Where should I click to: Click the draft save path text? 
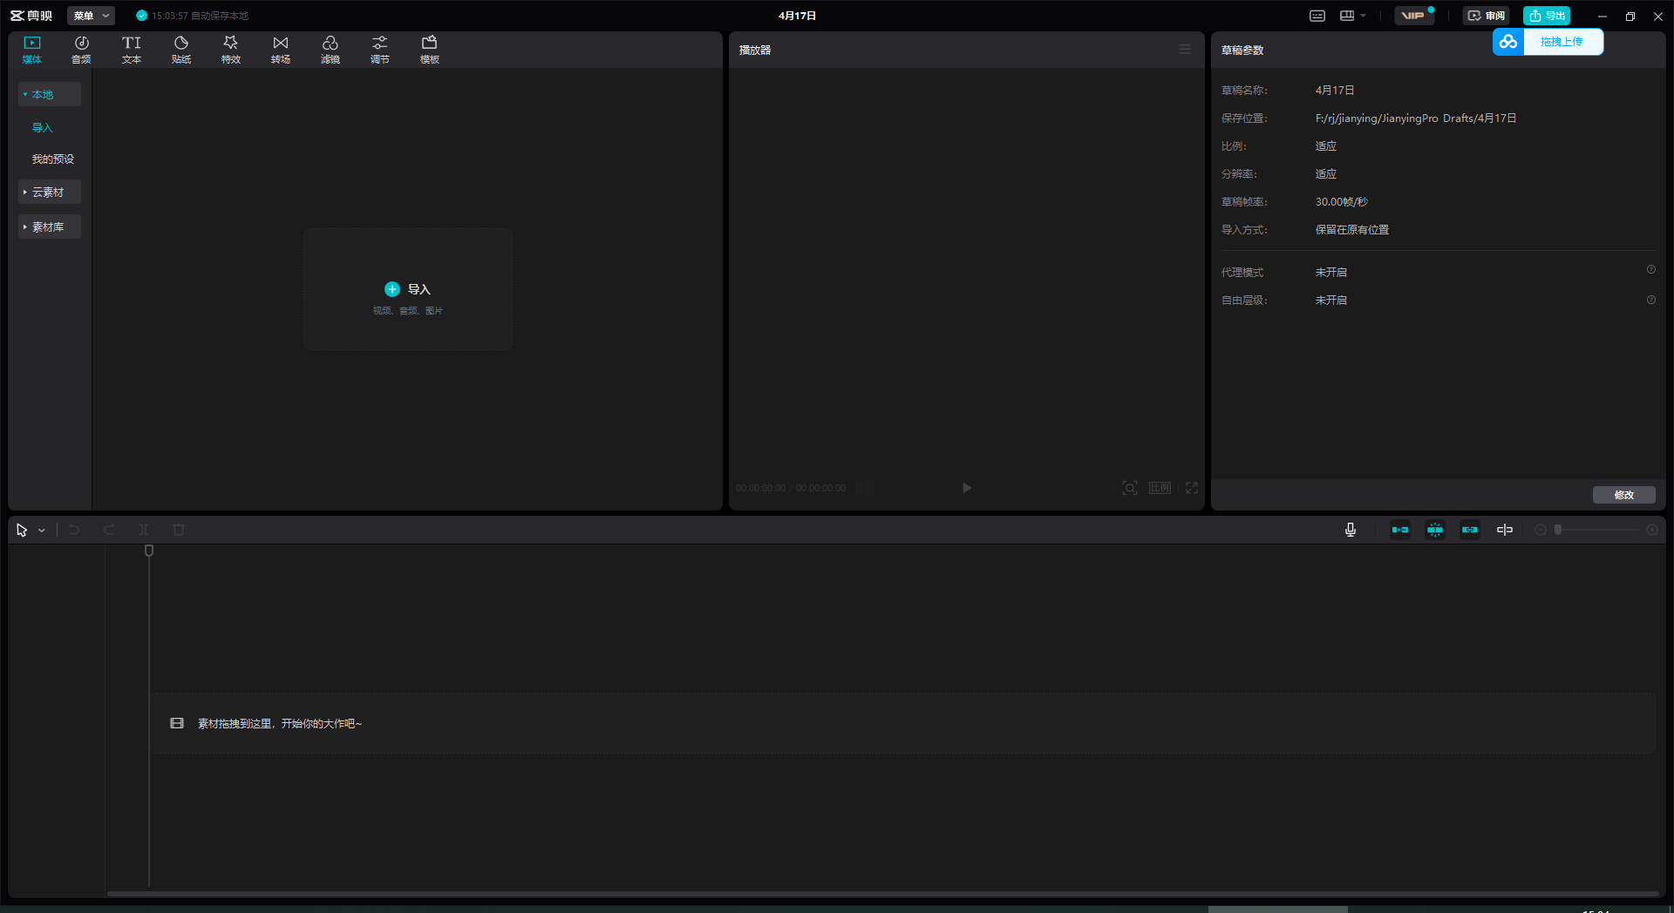coord(1416,118)
